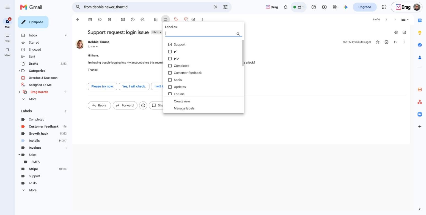This screenshot has height=215, width=426.
Task: Check the double checkmark label checkbox
Action: pos(170,59)
